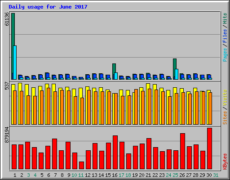
Task: Select the red KBytes bar for day 30
Action: tap(209, 148)
